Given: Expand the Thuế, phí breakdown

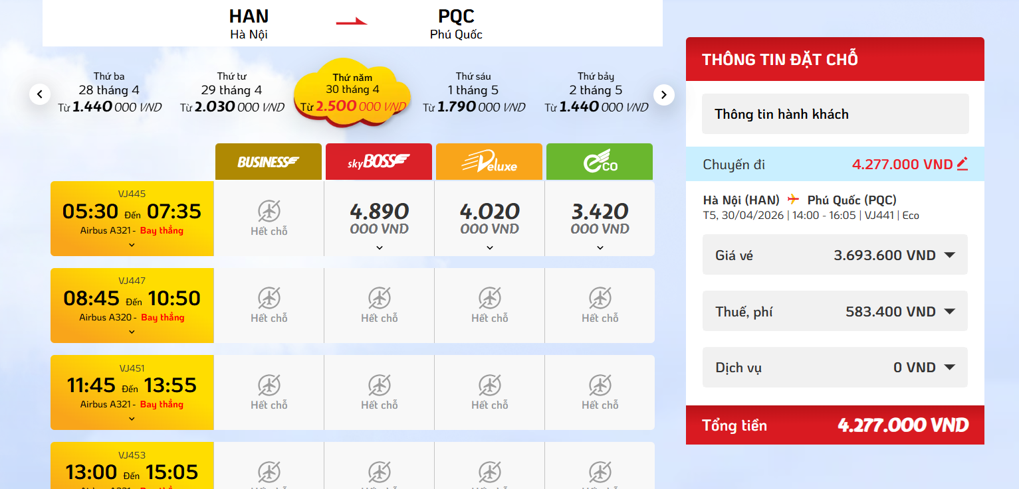Looking at the screenshot, I should [x=949, y=311].
